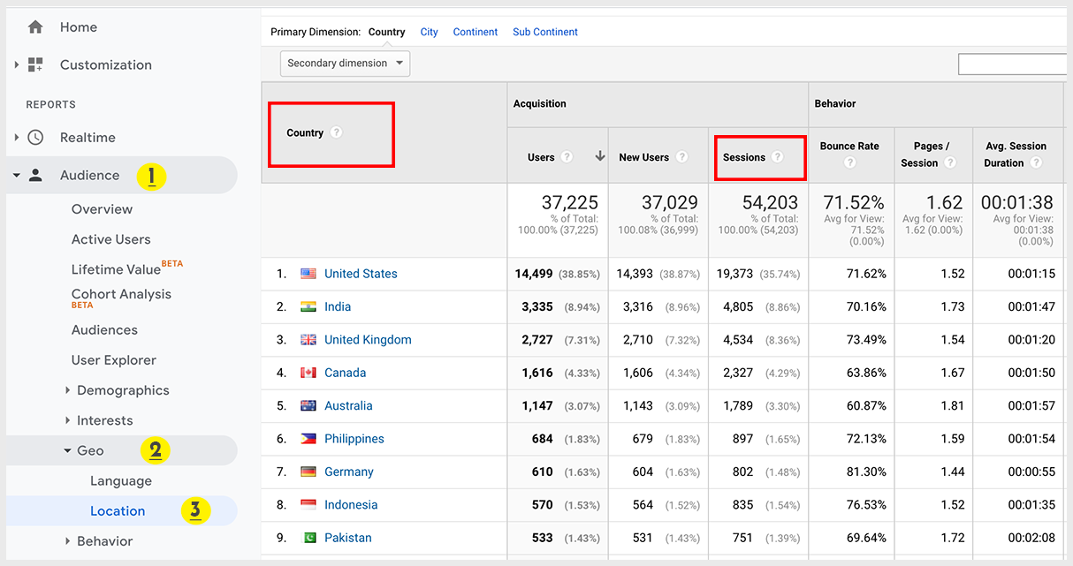Open the Philippines country link
1073x566 pixels.
pos(354,439)
